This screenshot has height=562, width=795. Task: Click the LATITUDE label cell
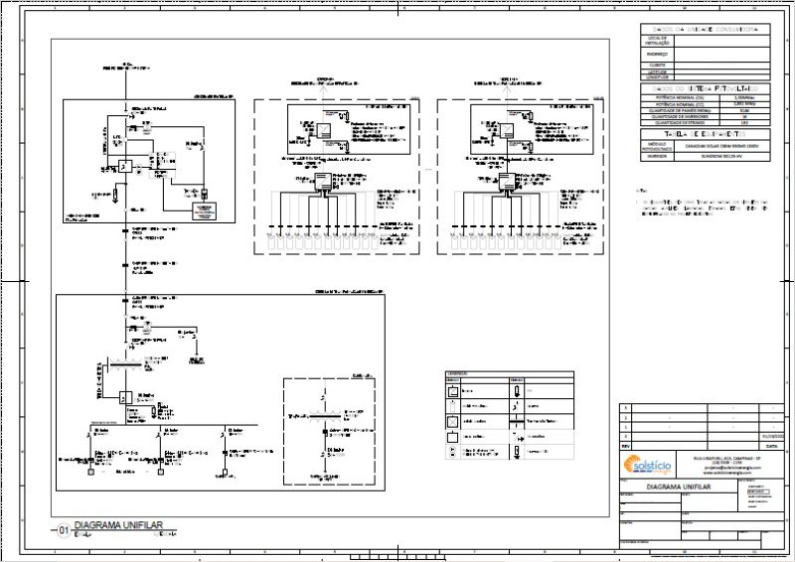(x=658, y=71)
